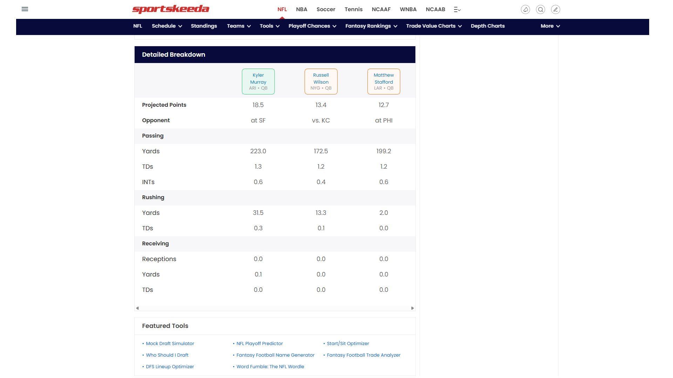Click the Receiving section row
The height and width of the screenshot is (378, 673).
275,244
